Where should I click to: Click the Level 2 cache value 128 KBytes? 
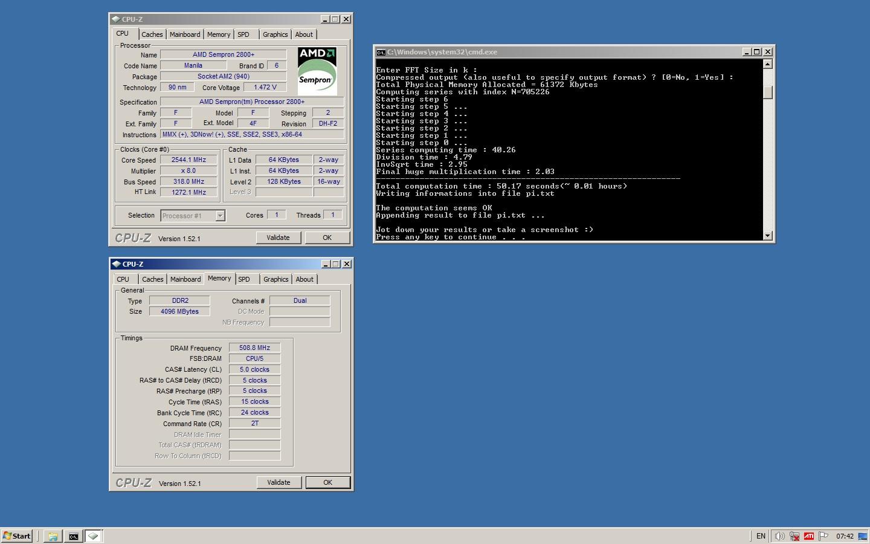(x=284, y=181)
